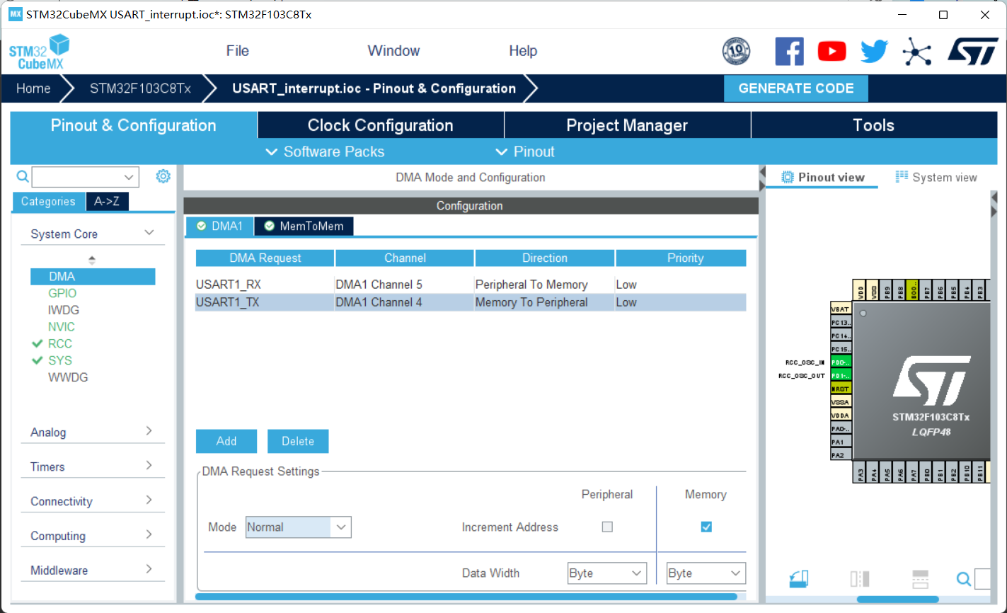Click the search magnifier in categories panel
Image resolution: width=1007 pixels, height=613 pixels.
tap(23, 176)
